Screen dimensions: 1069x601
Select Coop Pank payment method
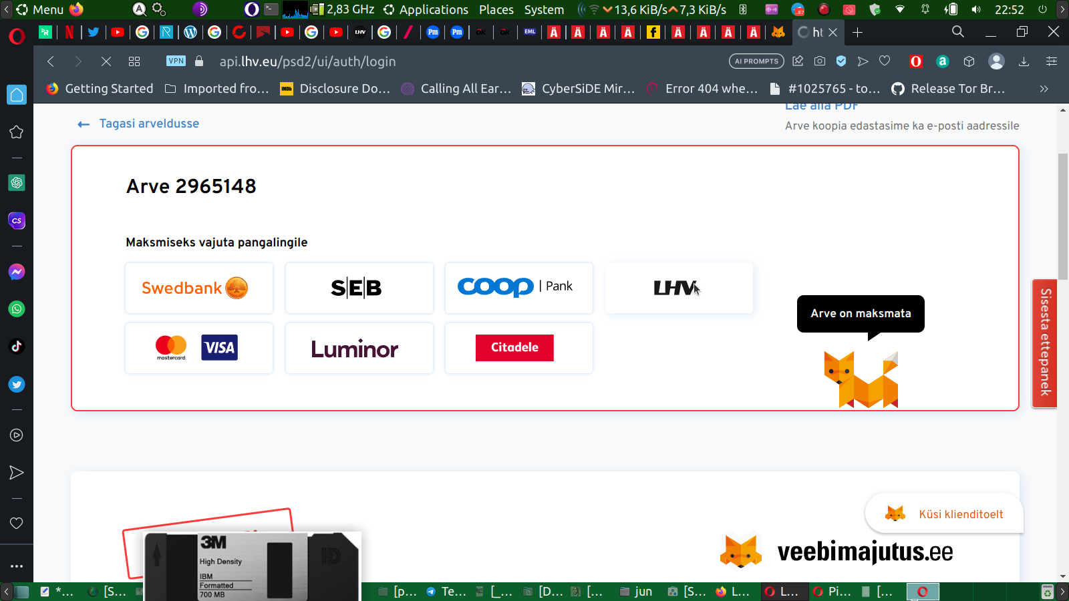pos(519,288)
